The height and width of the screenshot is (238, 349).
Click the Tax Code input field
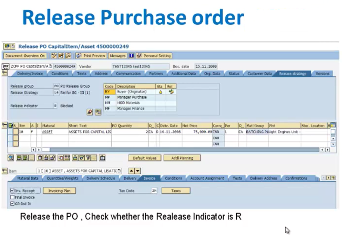[x=154, y=191]
